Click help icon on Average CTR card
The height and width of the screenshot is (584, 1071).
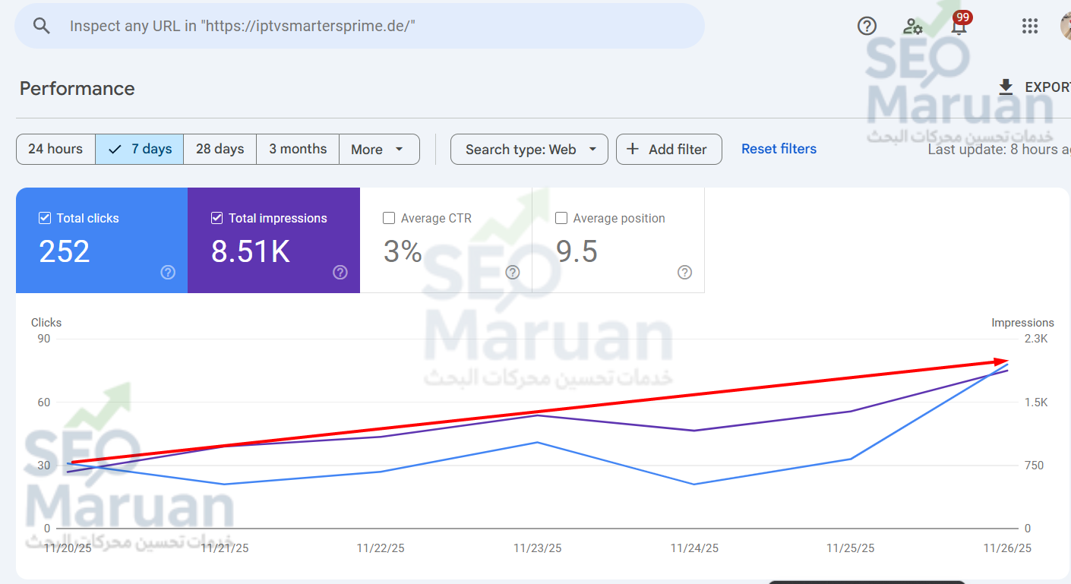click(513, 272)
